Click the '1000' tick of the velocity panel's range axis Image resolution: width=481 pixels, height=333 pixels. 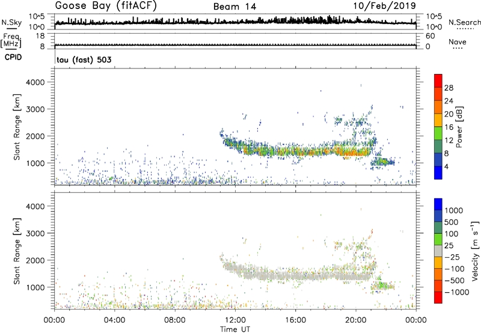[x=35, y=287]
